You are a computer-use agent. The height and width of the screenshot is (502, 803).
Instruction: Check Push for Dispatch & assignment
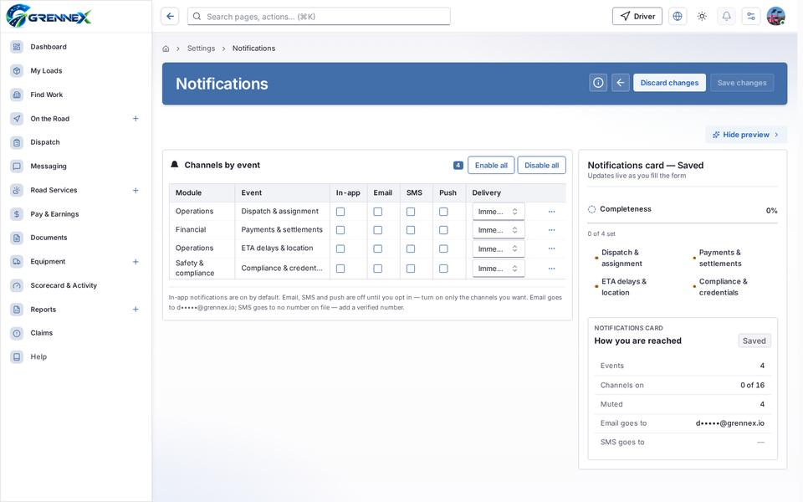click(x=443, y=212)
